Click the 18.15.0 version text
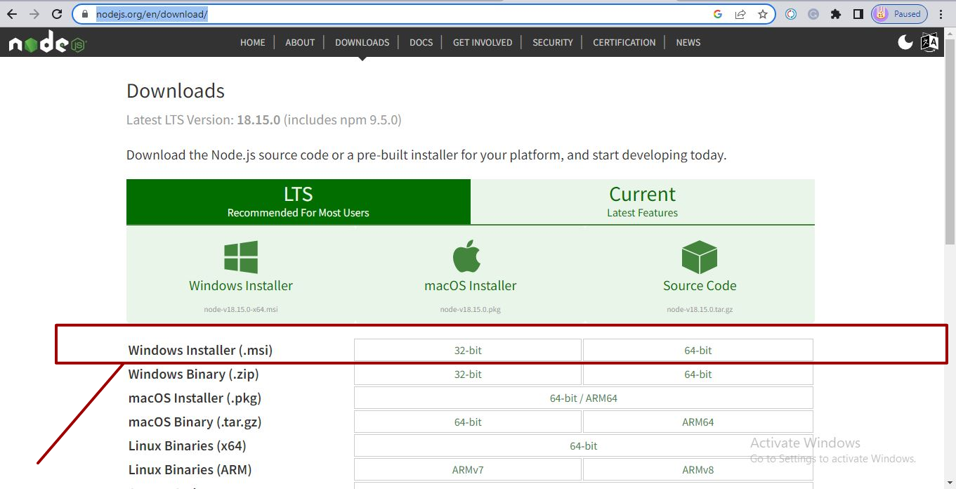Screen dimensions: 956x489 258,120
